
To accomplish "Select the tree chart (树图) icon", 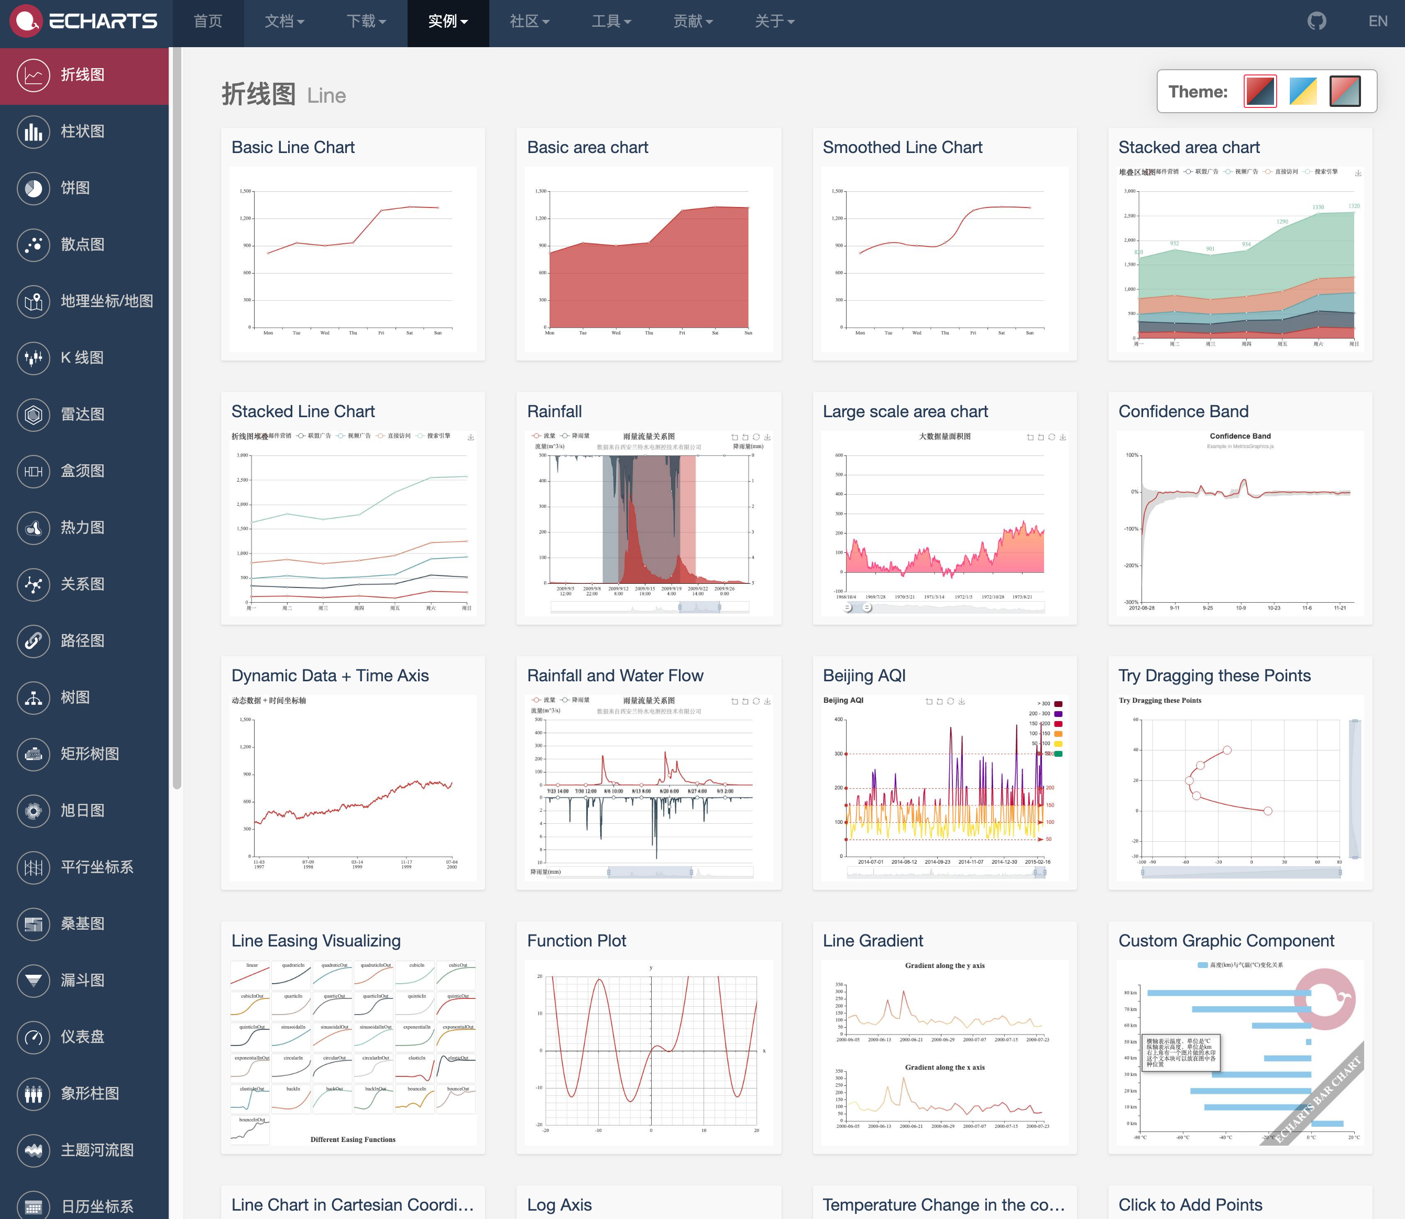I will coord(34,697).
